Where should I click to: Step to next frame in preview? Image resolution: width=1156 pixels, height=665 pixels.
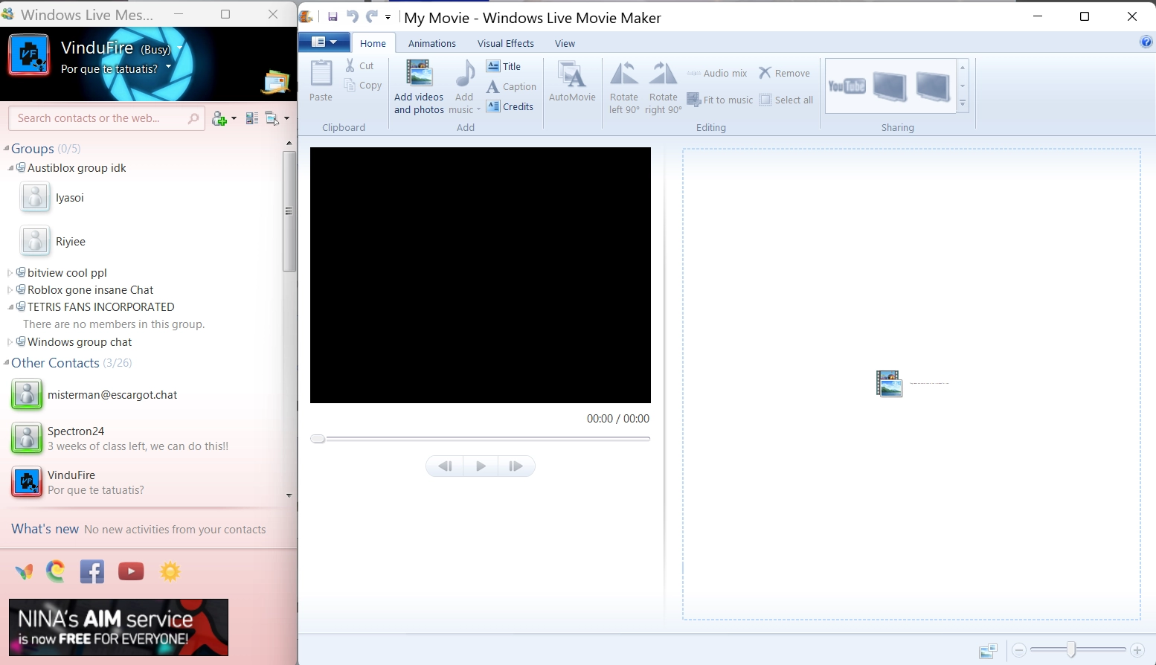point(516,466)
